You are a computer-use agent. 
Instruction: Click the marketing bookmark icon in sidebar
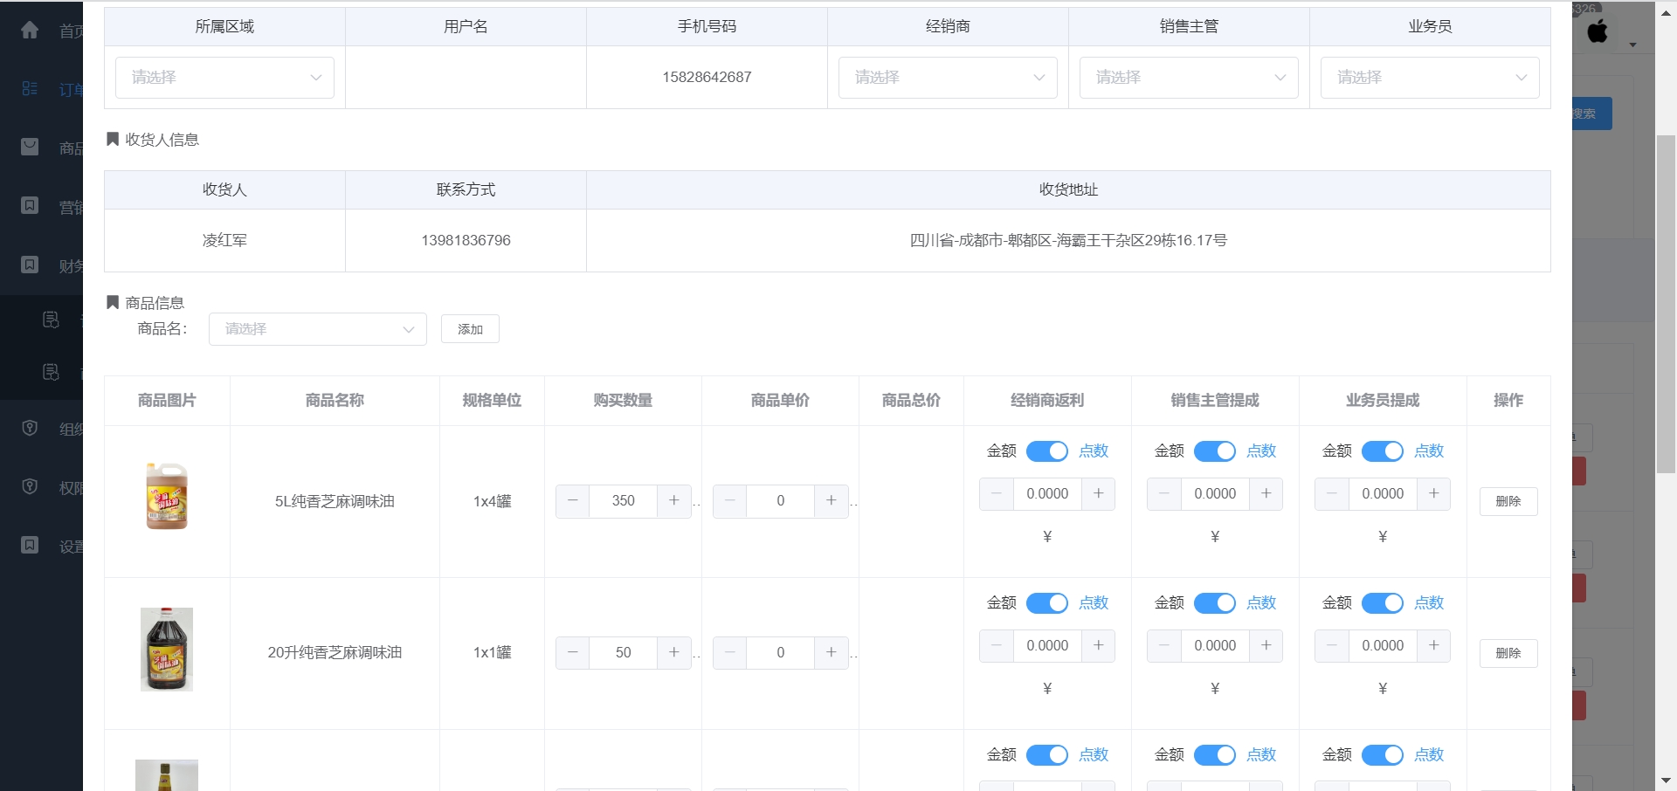(x=30, y=206)
